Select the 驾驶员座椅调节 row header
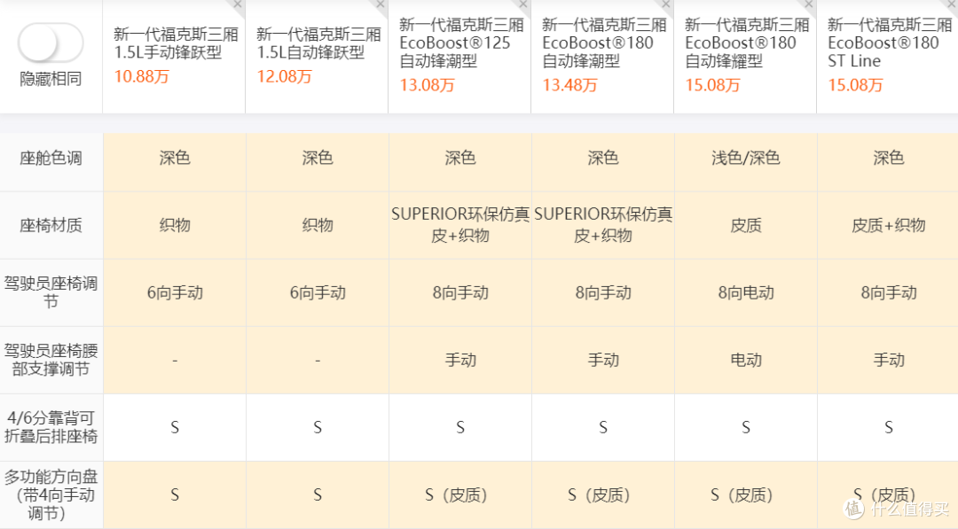Screen dimensions: 958x529 (51, 293)
